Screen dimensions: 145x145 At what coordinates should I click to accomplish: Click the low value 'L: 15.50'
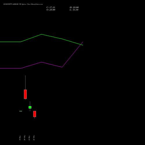coord(74,10)
